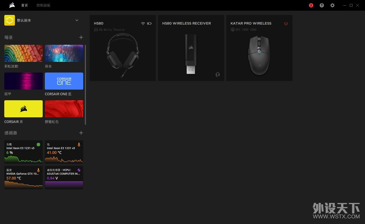Click the HS80 wireless signal icon

[x=143, y=23]
